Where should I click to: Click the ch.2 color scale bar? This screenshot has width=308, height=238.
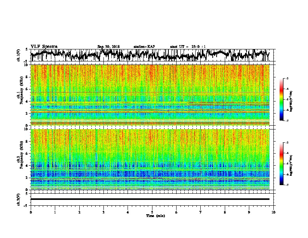(281, 164)
